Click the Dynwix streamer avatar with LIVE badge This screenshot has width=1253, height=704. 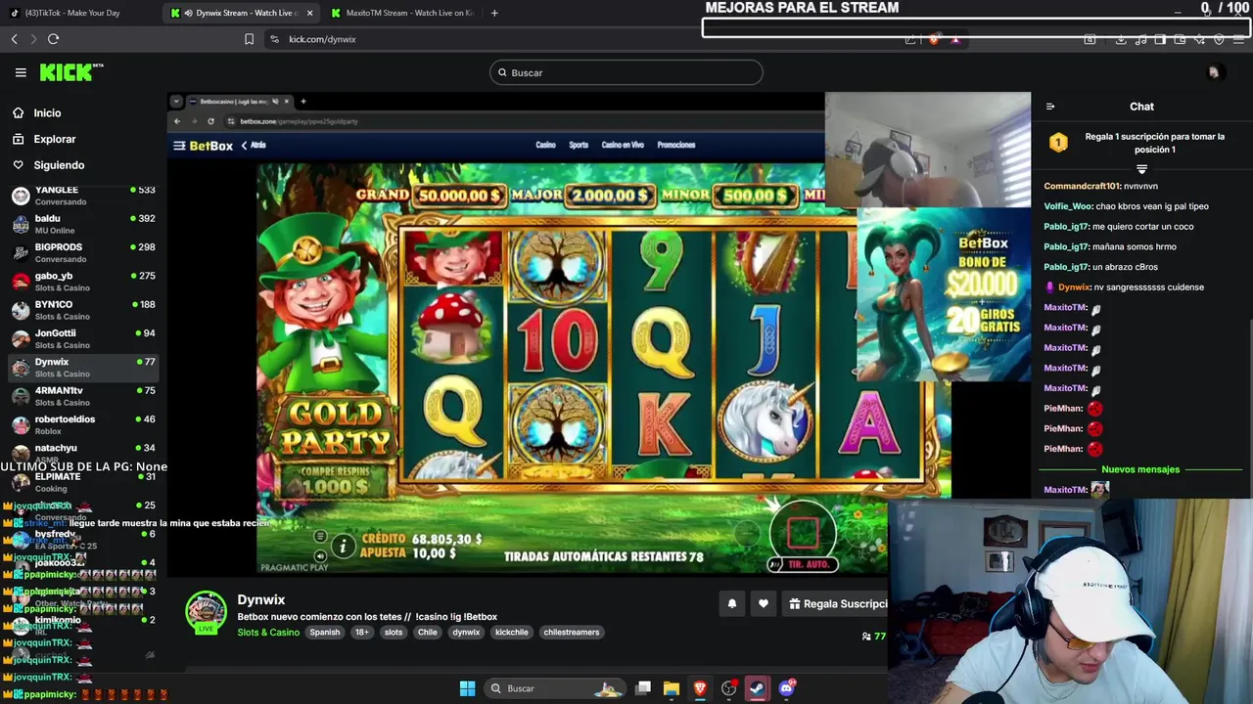(206, 612)
